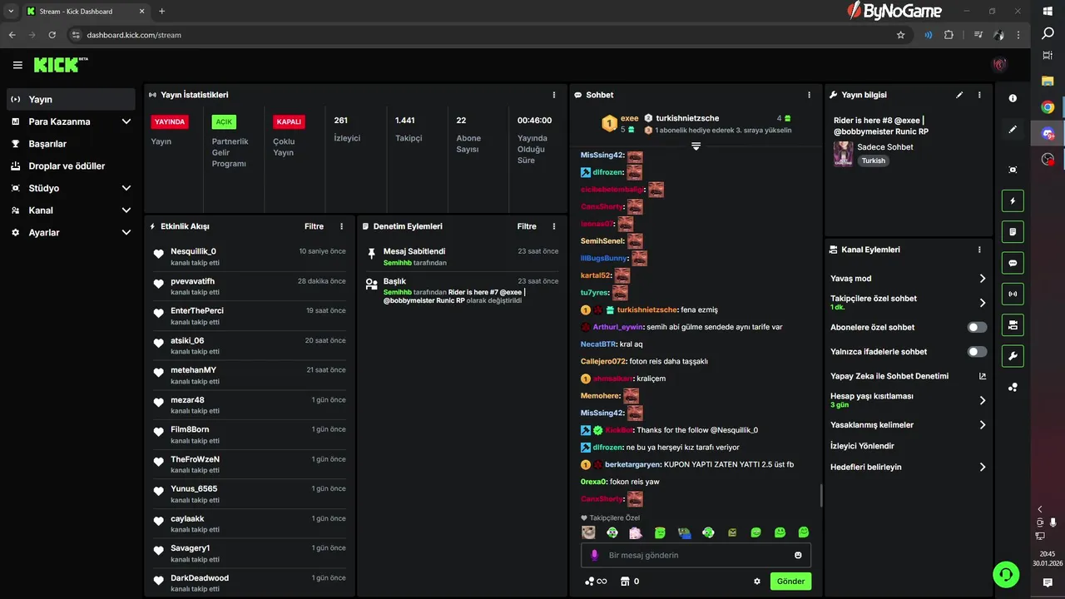Click the camera switch icon in right toolbar
Screen dimensions: 1065x599
tap(1013, 324)
